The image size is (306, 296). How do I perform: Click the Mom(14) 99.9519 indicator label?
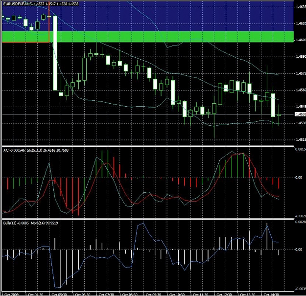[45, 223]
